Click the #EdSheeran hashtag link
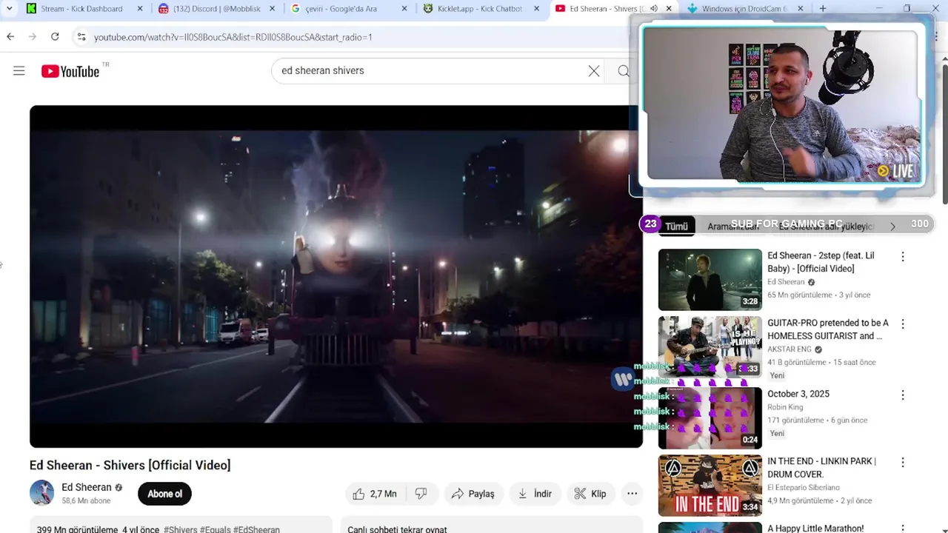This screenshot has width=948, height=533. click(x=256, y=529)
